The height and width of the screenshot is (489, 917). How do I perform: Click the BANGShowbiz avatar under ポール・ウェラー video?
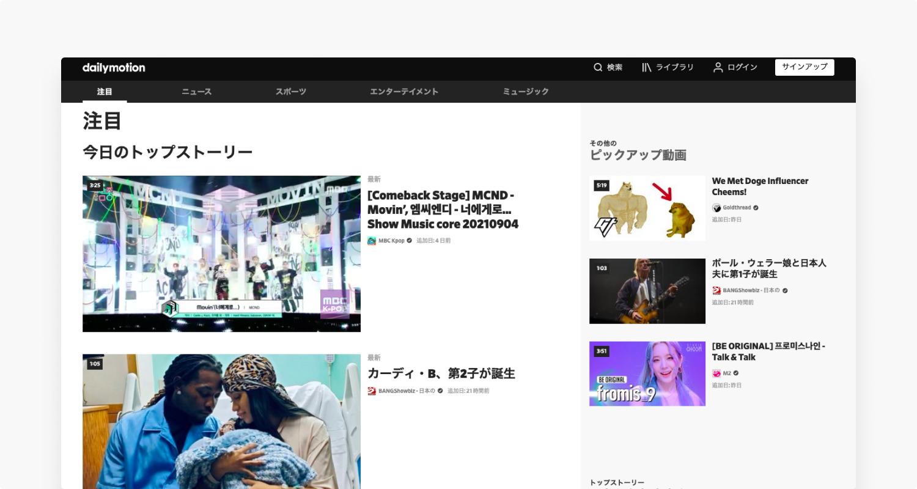coord(716,291)
